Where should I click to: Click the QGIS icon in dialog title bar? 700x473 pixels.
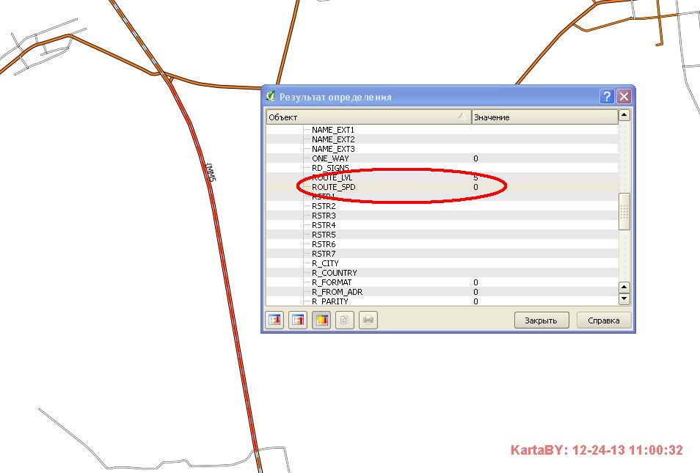(x=271, y=97)
